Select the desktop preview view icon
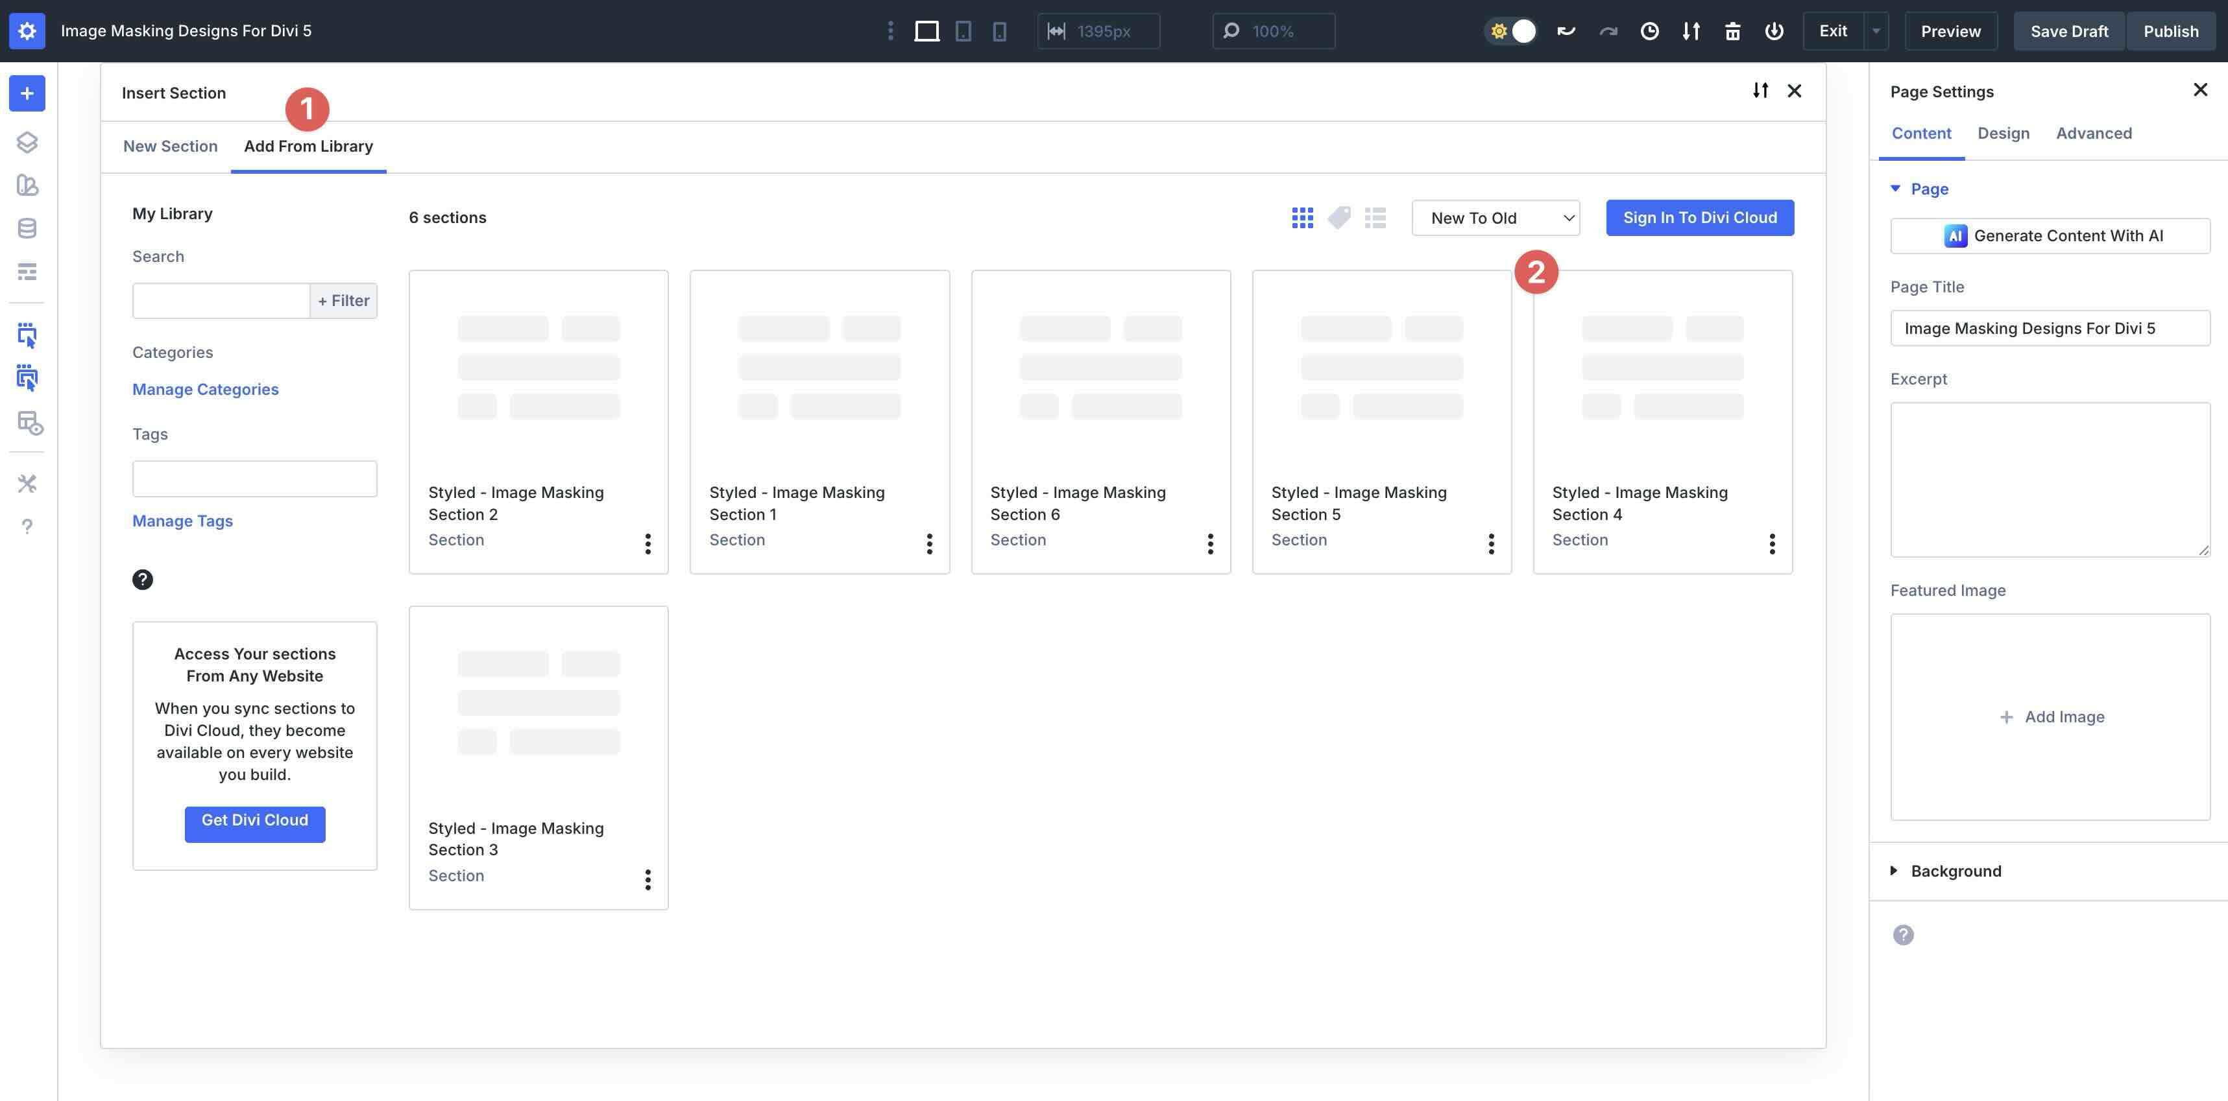The width and height of the screenshot is (2228, 1101). (x=928, y=30)
